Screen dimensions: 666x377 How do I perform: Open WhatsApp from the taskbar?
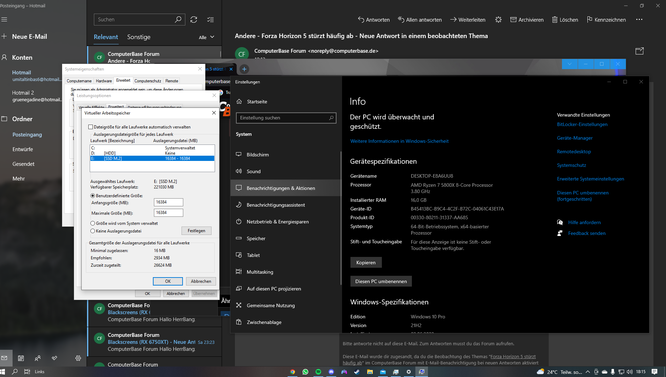305,372
